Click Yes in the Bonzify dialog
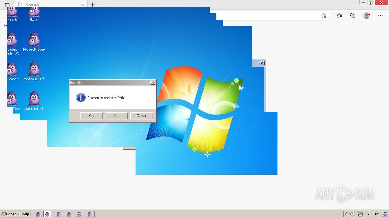389x218 pixels. point(91,116)
